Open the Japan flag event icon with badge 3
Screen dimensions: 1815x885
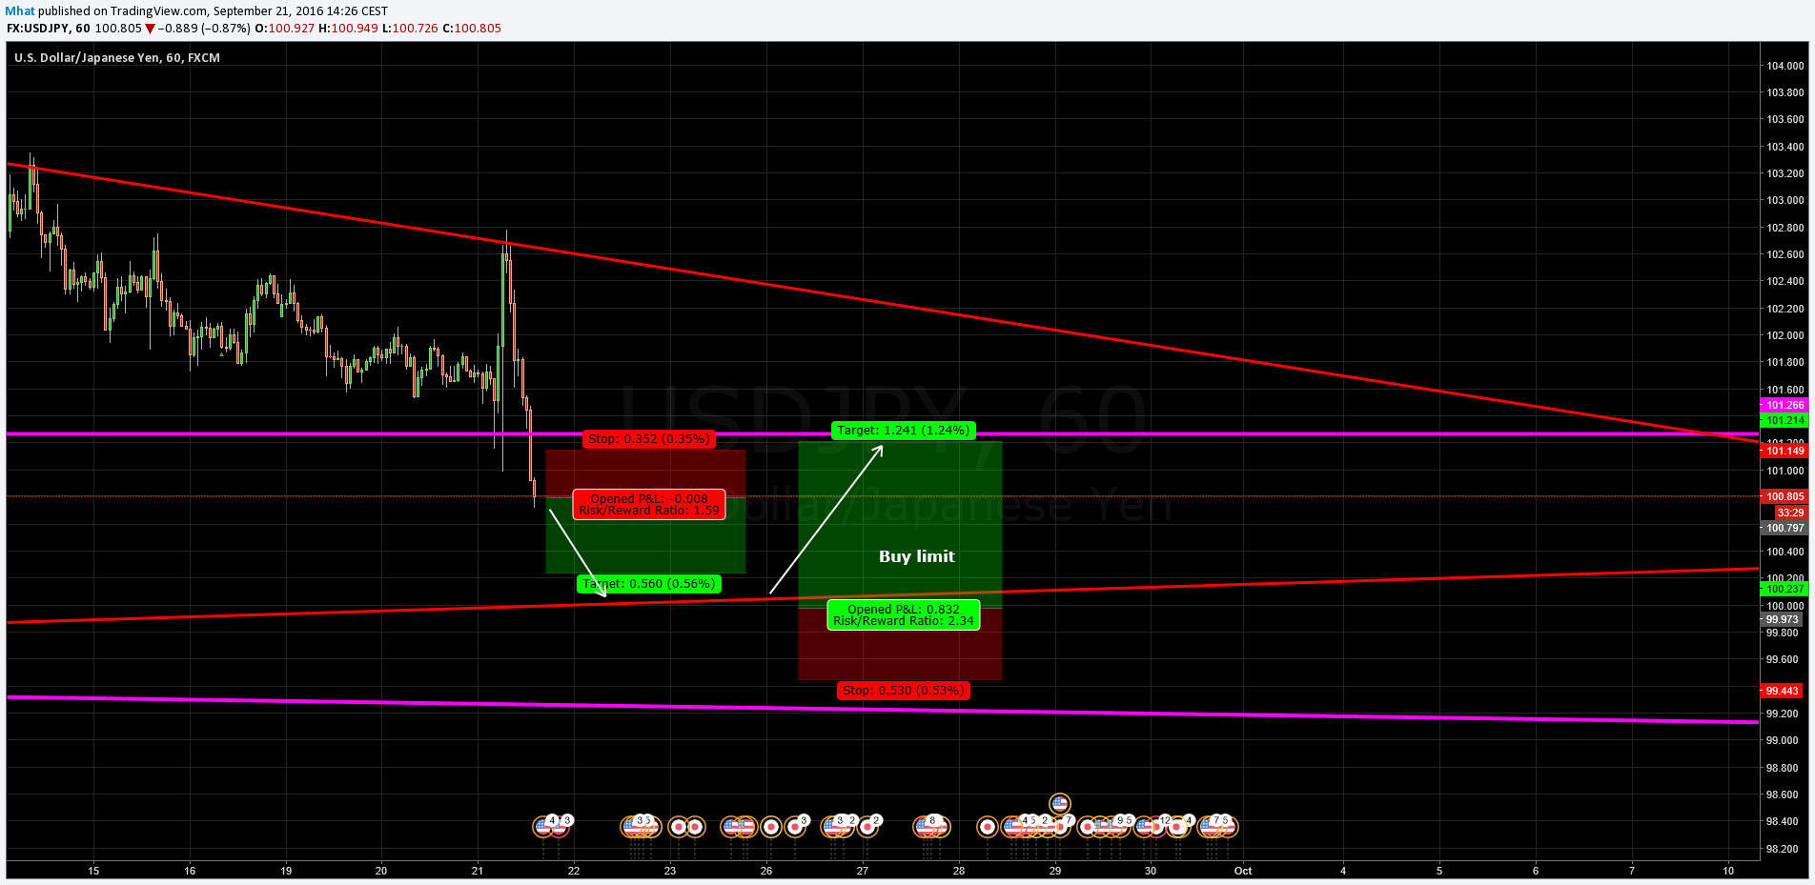(x=795, y=827)
